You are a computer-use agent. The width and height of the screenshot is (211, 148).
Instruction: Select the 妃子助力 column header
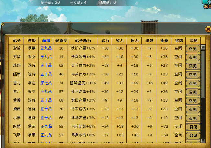[83, 40]
